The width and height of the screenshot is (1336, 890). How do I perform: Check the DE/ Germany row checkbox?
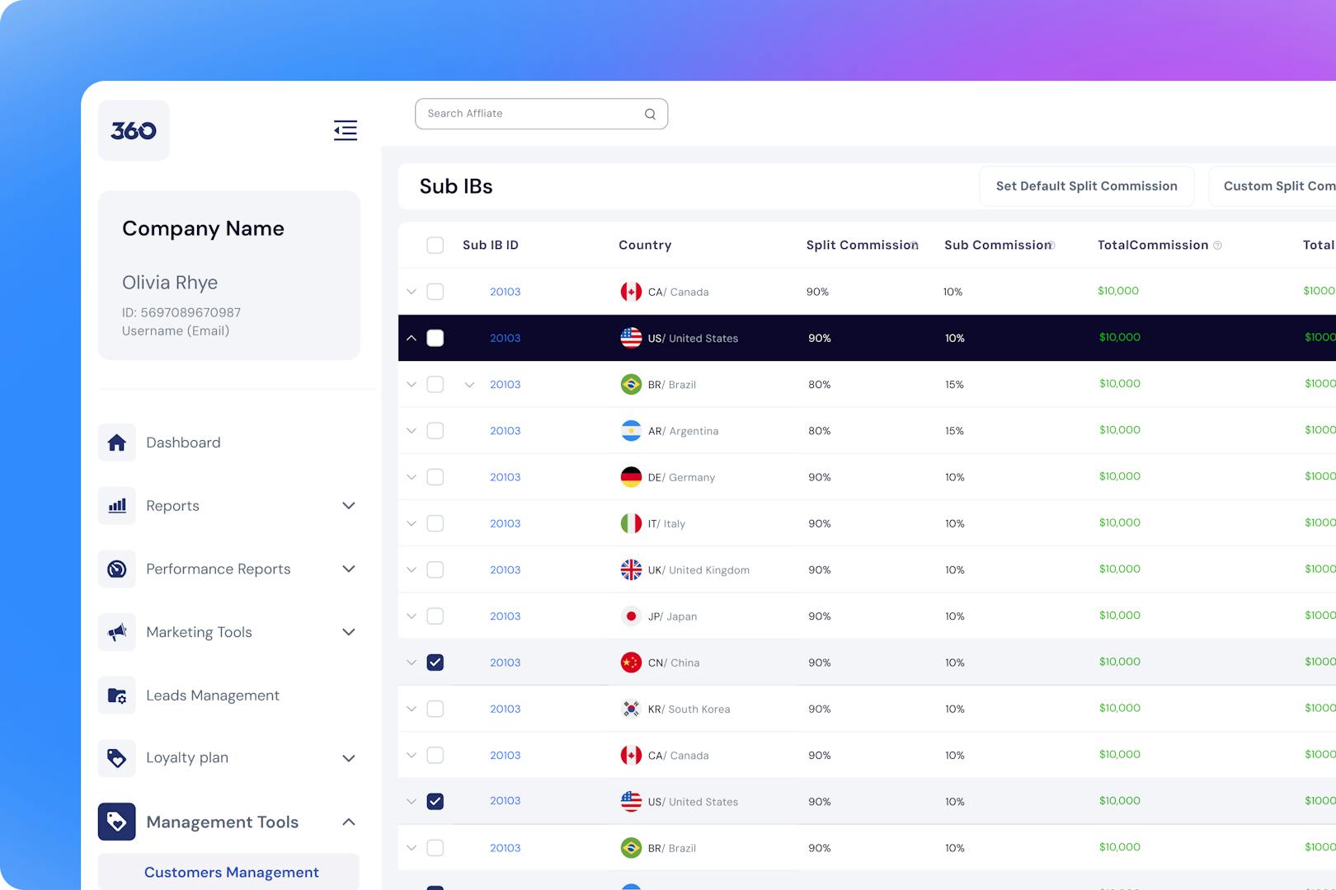click(x=435, y=477)
